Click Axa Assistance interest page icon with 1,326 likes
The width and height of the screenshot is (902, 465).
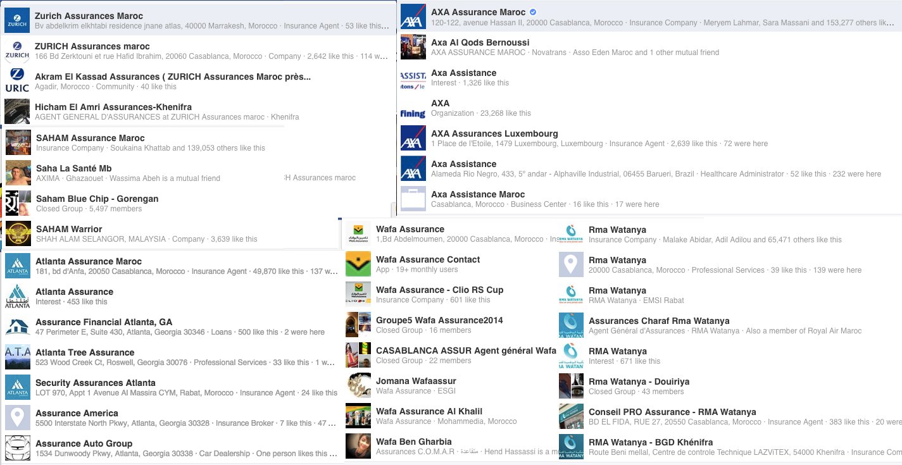[x=413, y=77]
